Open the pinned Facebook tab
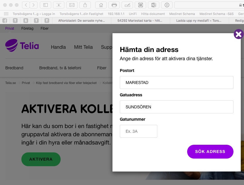The width and height of the screenshot is (244, 185). pos(5,21)
